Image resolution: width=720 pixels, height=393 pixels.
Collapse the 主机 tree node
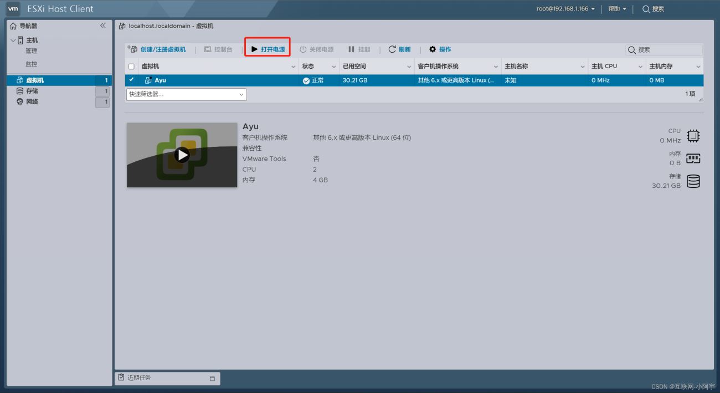pos(13,40)
